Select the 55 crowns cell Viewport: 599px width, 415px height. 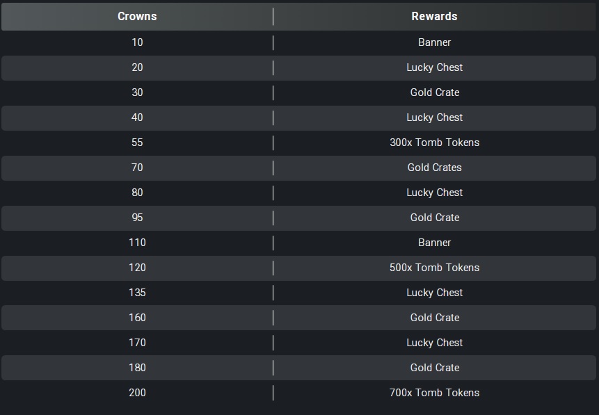[x=137, y=143]
